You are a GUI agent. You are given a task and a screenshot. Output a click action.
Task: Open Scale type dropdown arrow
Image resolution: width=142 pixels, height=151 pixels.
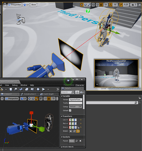pos(67,127)
